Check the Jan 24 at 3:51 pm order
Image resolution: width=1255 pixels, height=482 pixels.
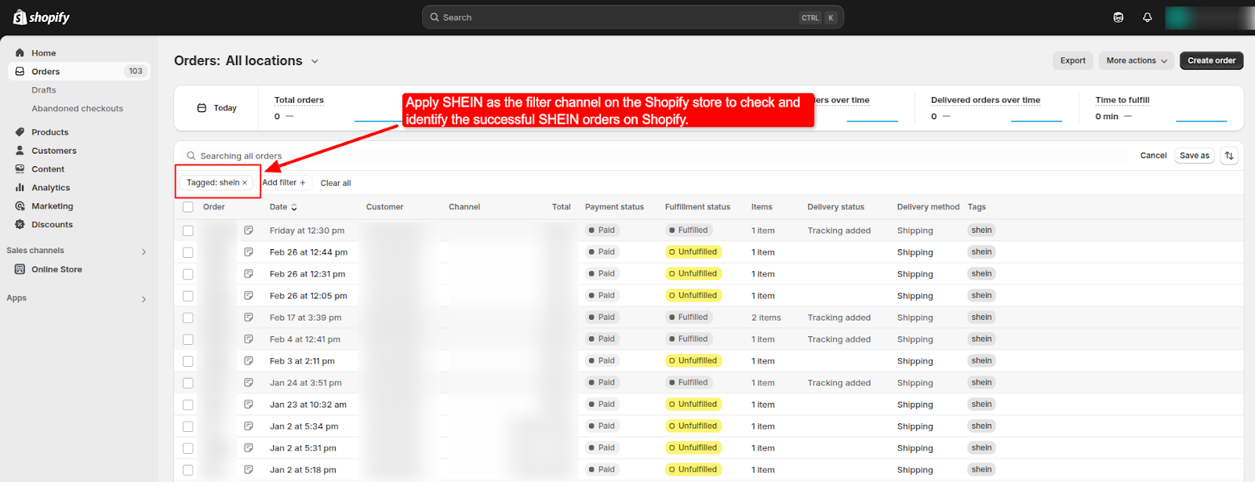click(188, 382)
